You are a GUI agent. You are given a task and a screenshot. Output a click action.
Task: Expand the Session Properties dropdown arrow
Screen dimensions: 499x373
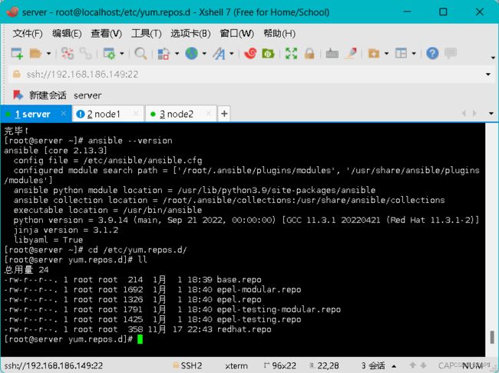pyautogui.click(x=122, y=54)
